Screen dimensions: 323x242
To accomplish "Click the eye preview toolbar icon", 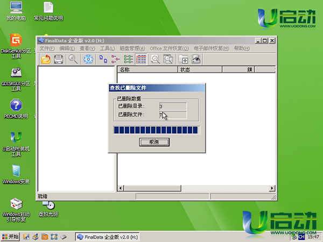I will 196,59.
